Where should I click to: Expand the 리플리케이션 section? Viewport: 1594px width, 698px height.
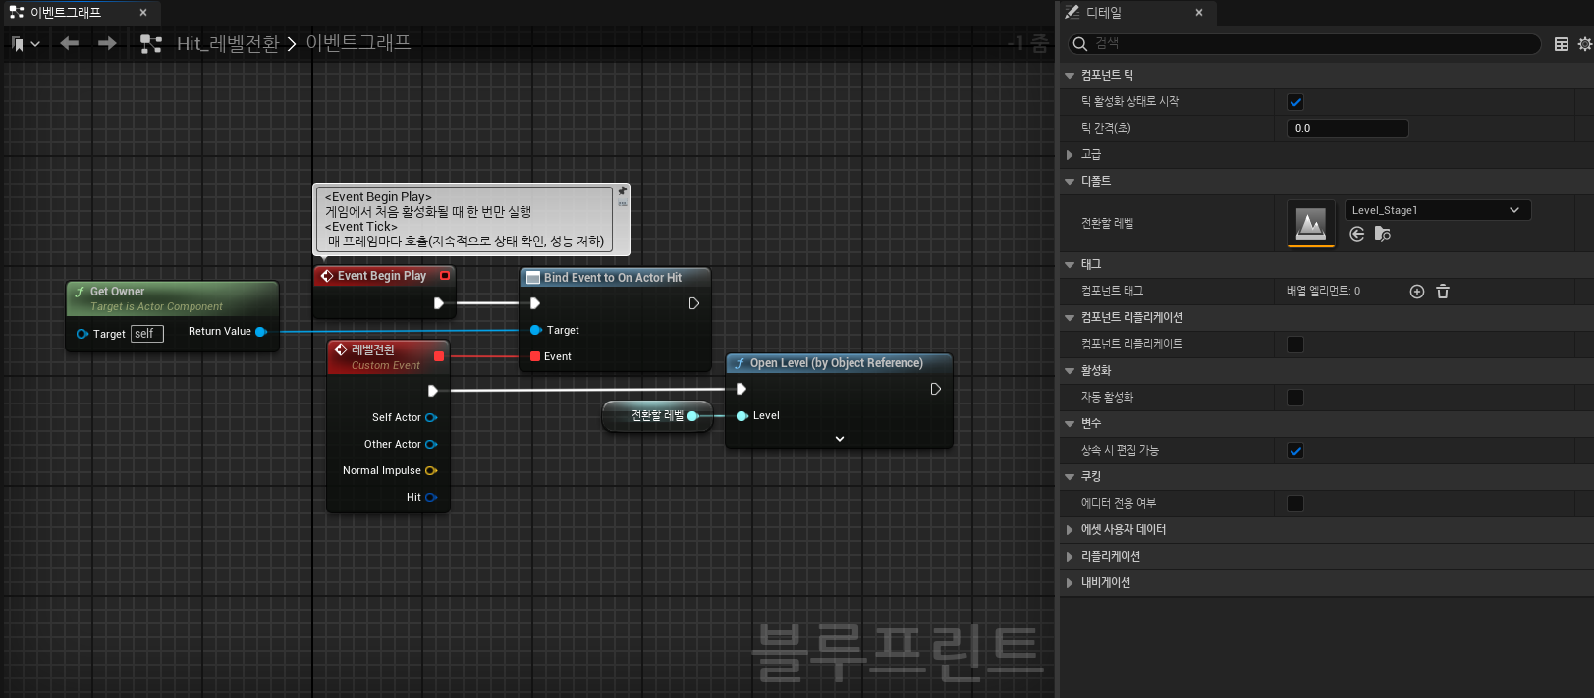1070,557
